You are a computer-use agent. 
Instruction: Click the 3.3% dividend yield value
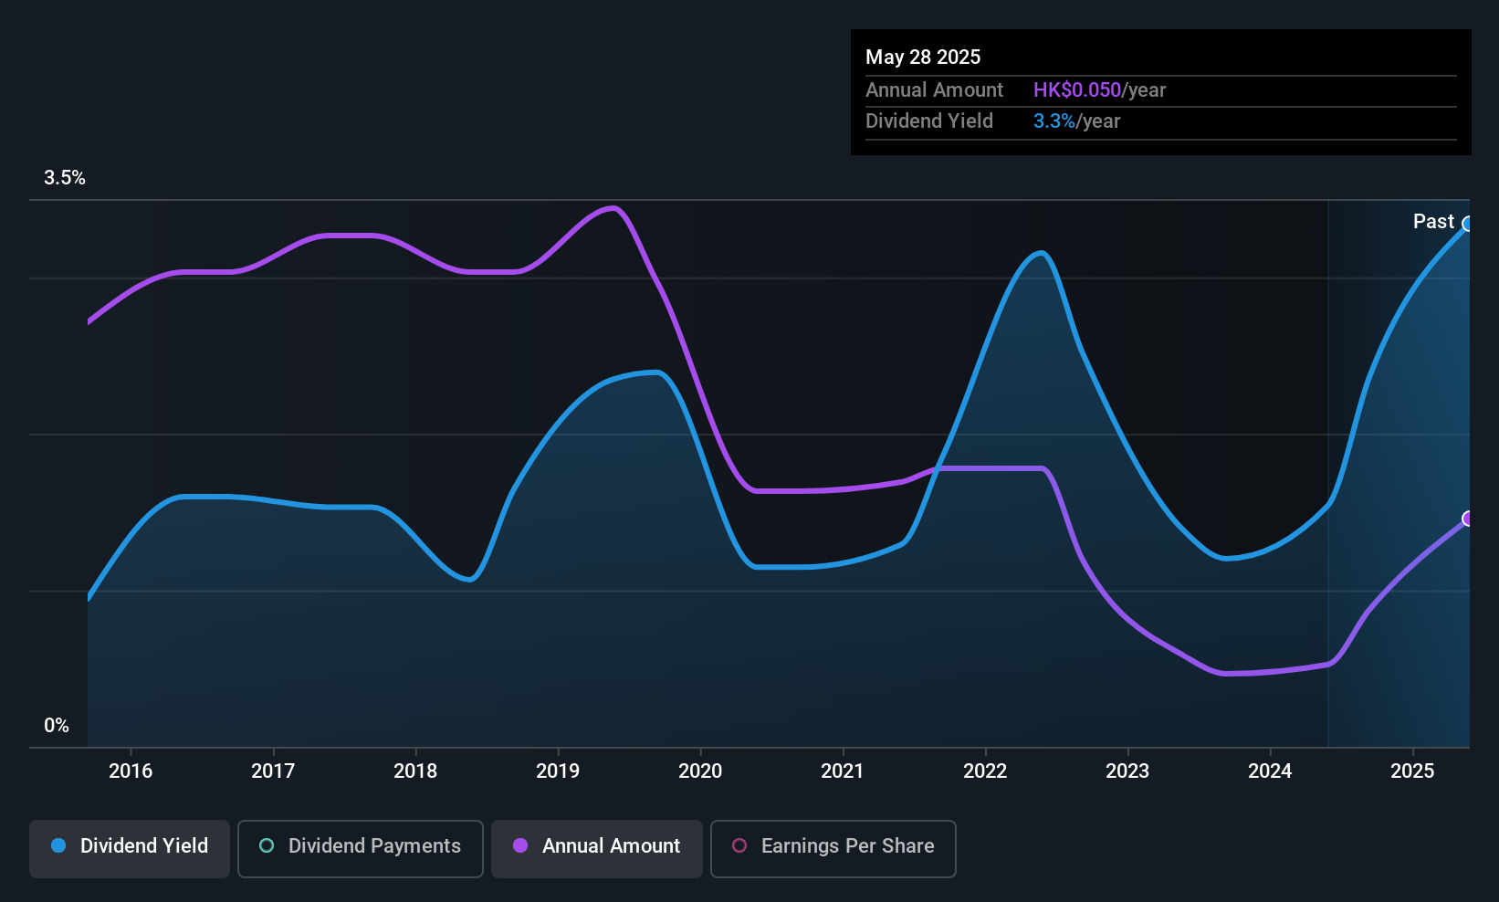[x=1054, y=121]
